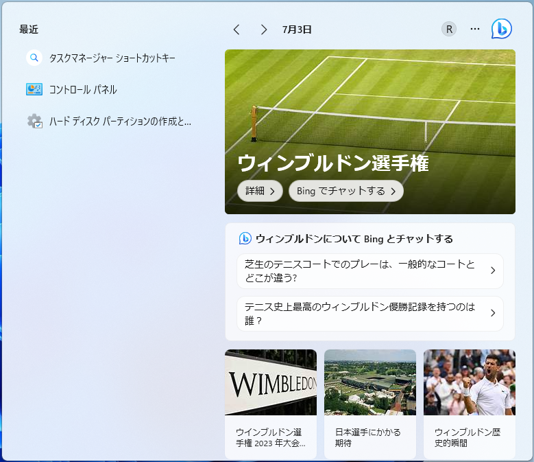Open ウインブルドン選手権 2023 年大会 card text
The image size is (534, 462).
pyautogui.click(x=270, y=438)
